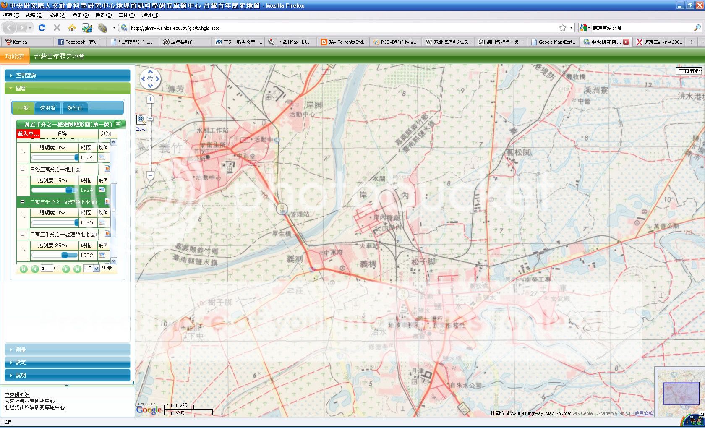Reload the page using the refresh icon
This screenshot has height=428, width=705.
[42, 28]
